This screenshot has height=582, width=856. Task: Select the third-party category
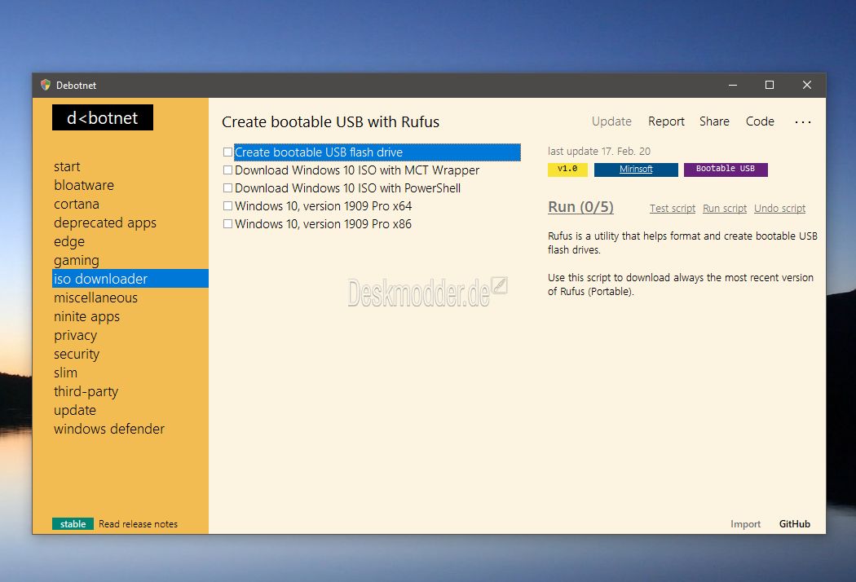click(86, 391)
